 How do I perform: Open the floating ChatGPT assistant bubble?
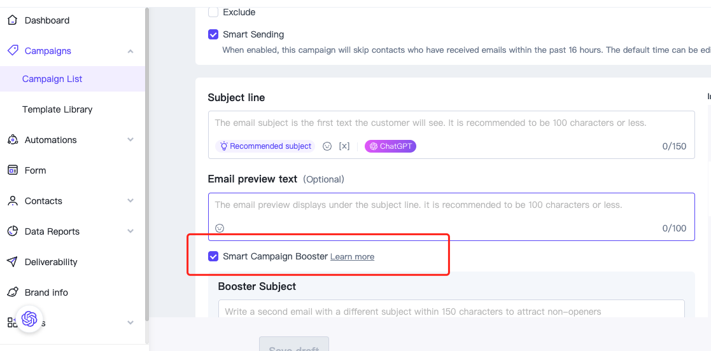coord(29,319)
